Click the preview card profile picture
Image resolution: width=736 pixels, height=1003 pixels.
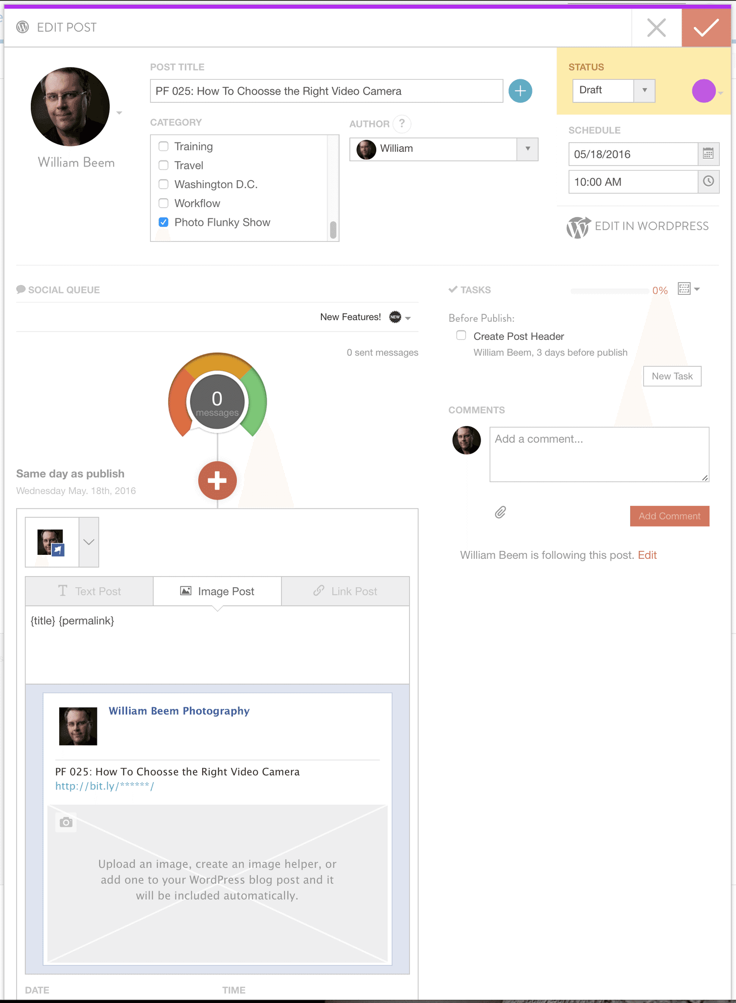(78, 726)
